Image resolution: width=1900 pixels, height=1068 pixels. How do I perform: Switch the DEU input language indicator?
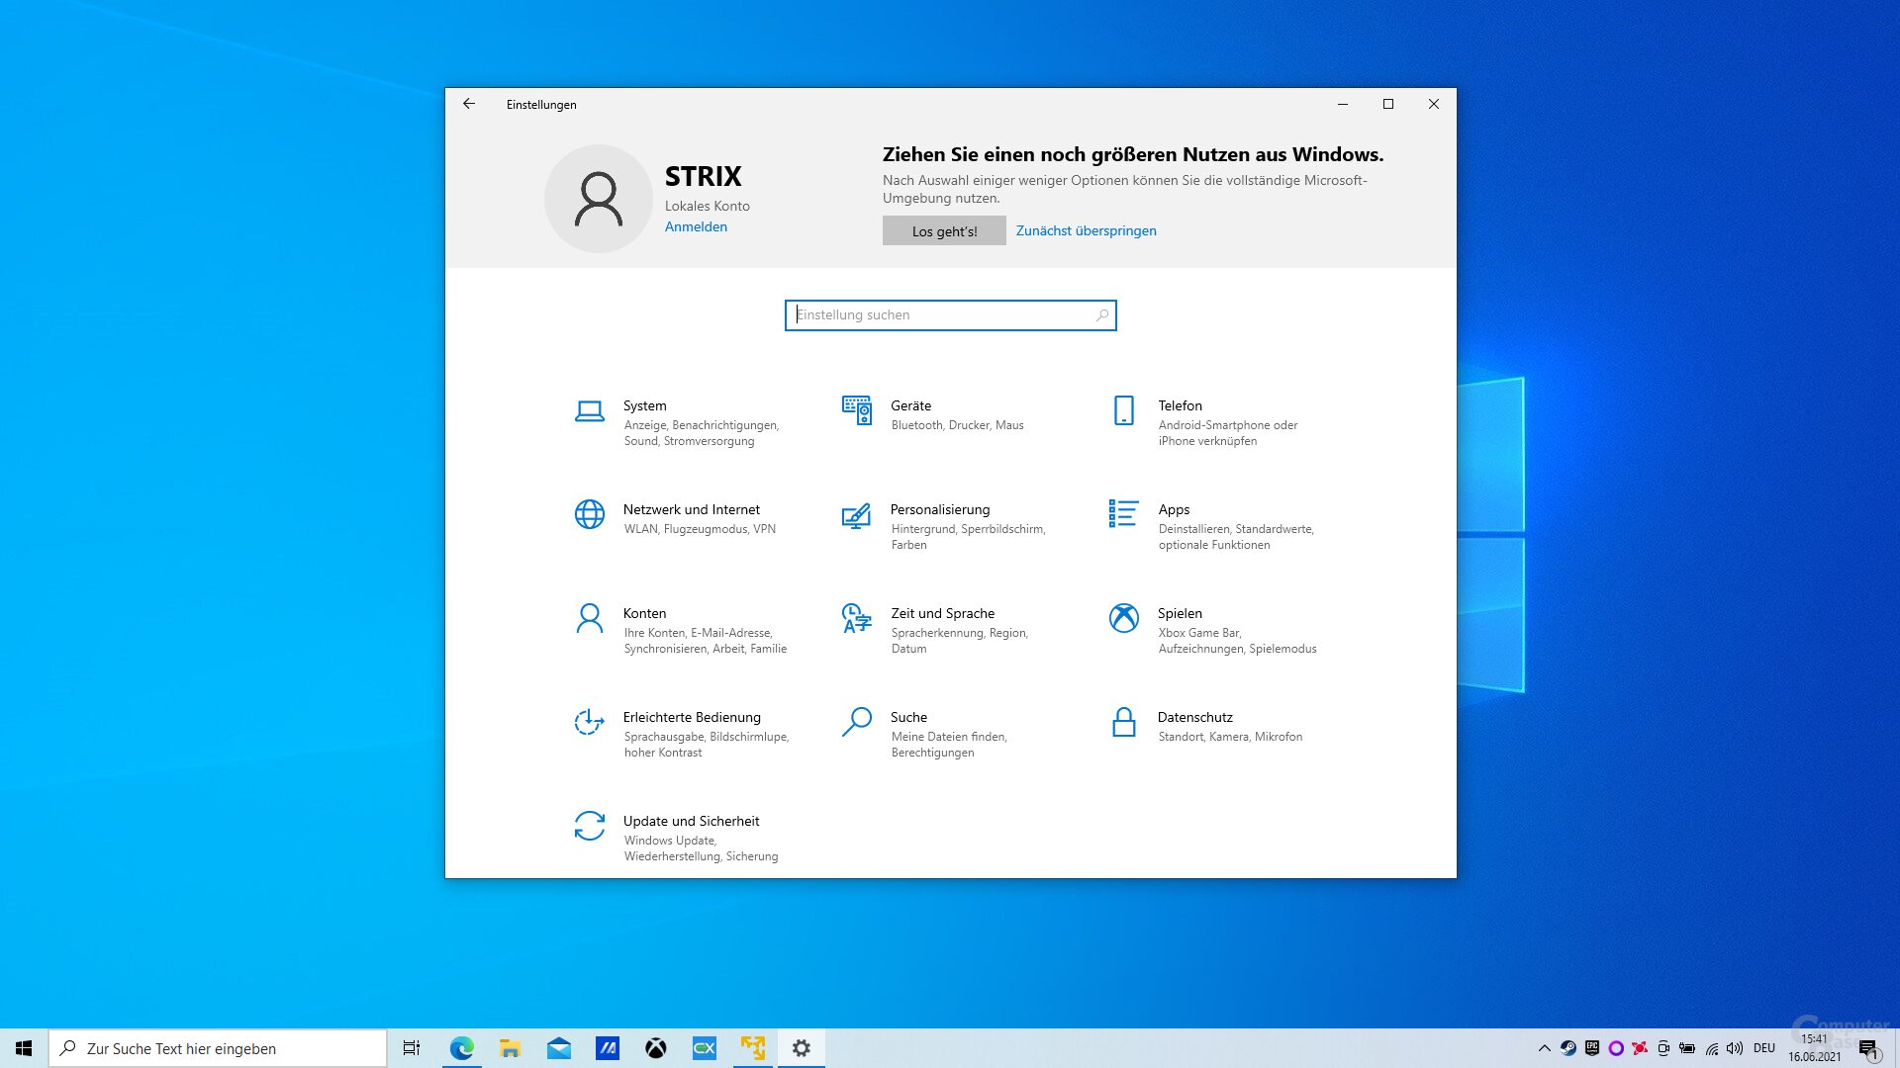click(x=1764, y=1048)
